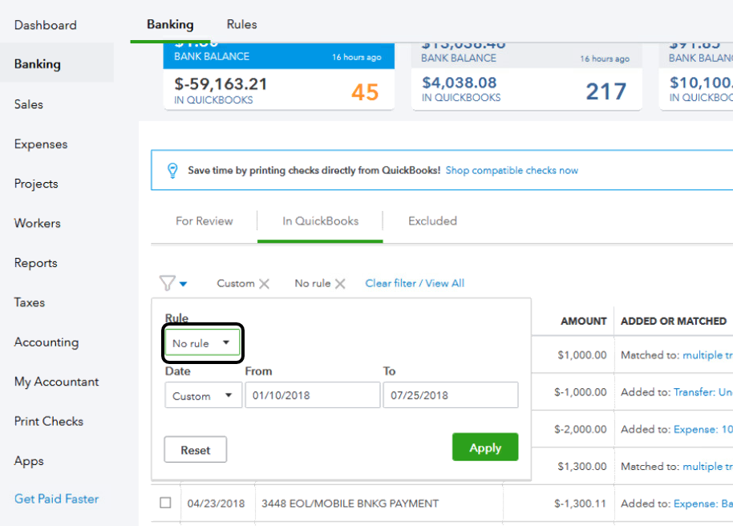Open the Rule dropdown showing No rule
This screenshot has width=733, height=526.
pos(202,342)
